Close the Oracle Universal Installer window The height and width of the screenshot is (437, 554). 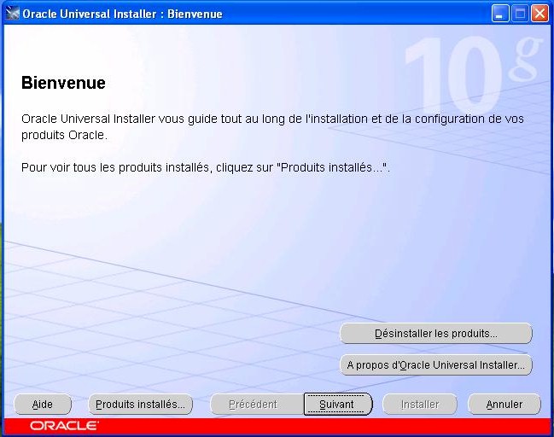point(539,14)
